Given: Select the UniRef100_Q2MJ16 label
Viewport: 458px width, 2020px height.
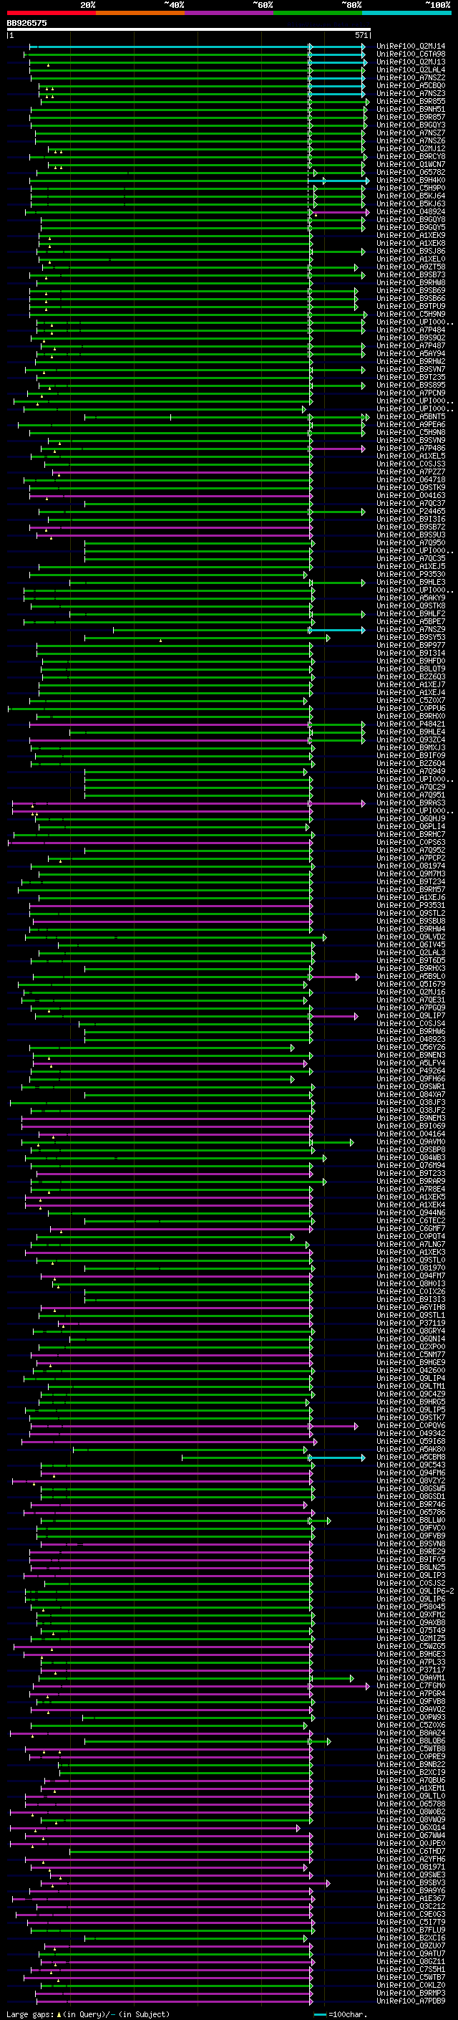Looking at the screenshot, I should [411, 992].
